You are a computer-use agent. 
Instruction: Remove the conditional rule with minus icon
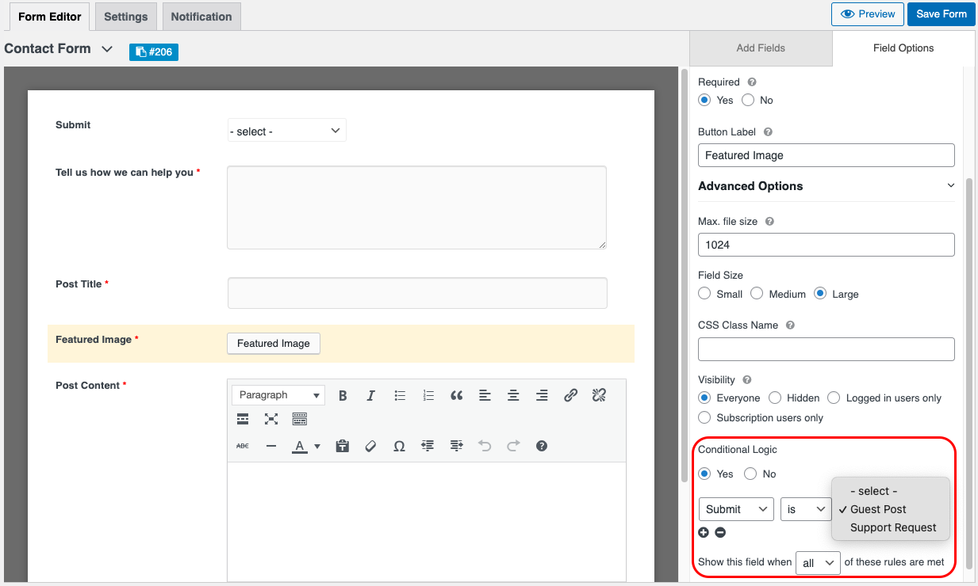point(720,532)
